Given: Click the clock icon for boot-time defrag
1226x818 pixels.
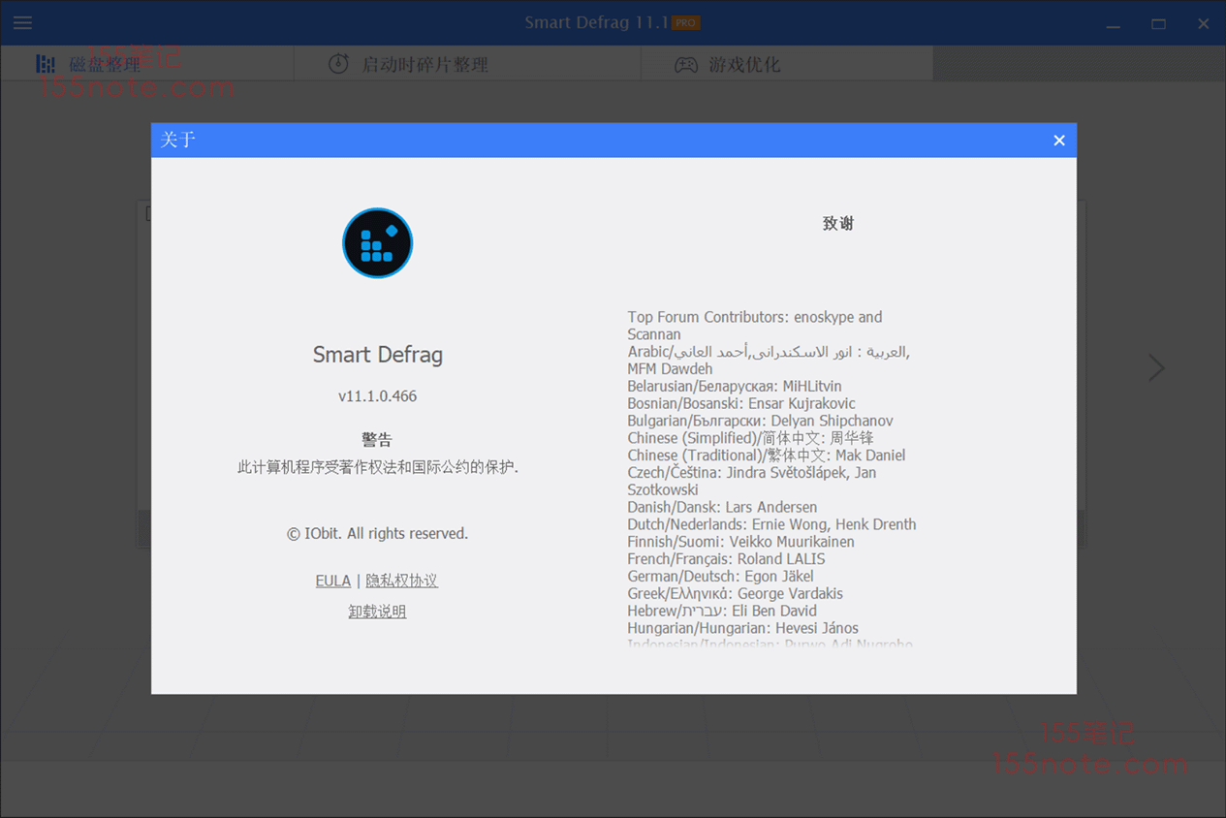Looking at the screenshot, I should [x=338, y=64].
